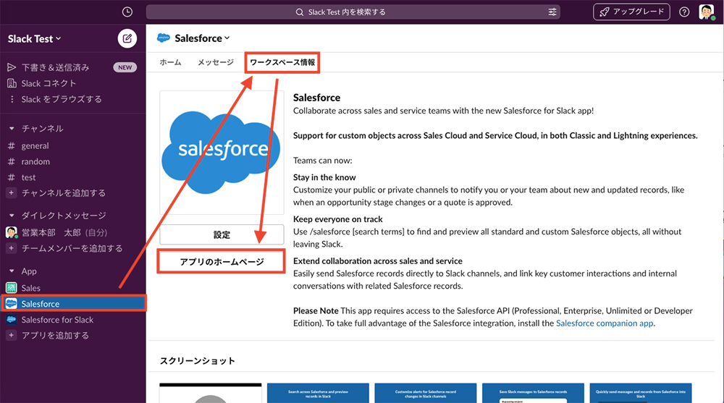Click the rocket icon on アップグレード
The height and width of the screenshot is (403, 724).
click(604, 12)
